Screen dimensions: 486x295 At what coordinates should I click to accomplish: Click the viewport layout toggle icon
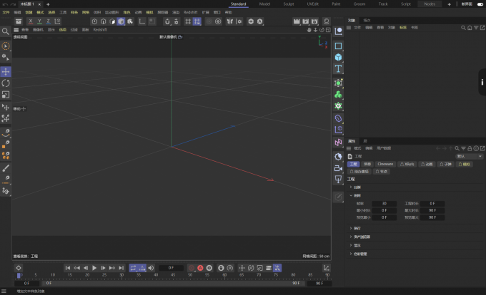coord(328,30)
